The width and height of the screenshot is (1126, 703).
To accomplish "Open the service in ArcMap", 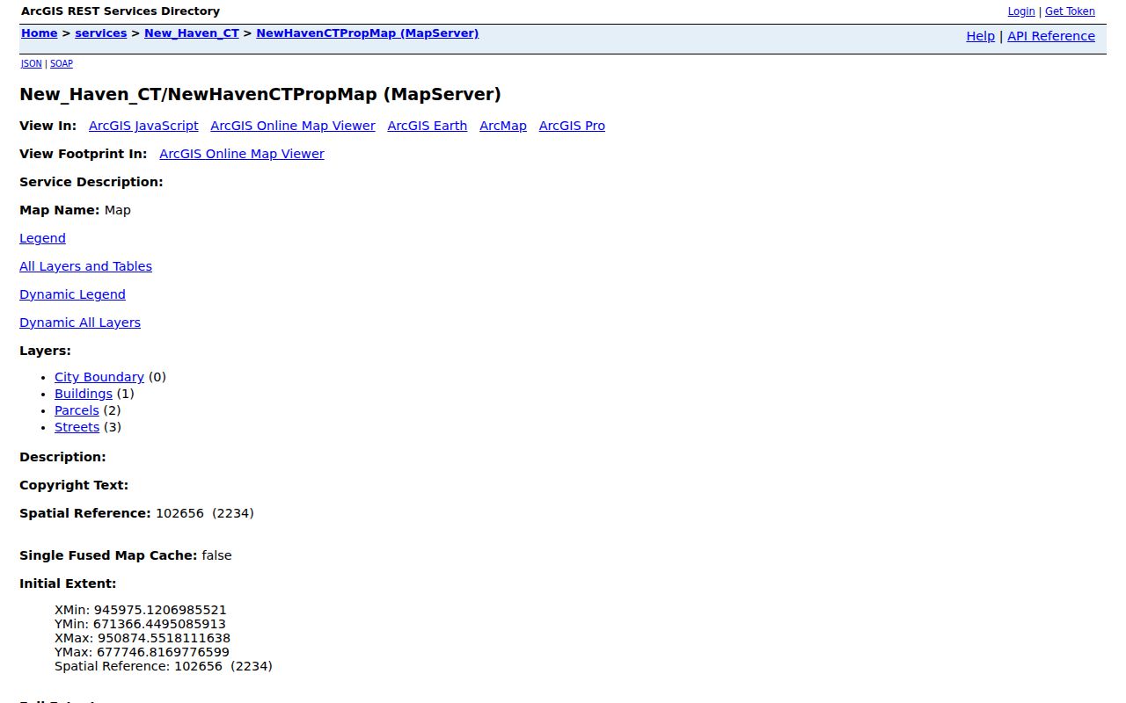I will coord(503,126).
